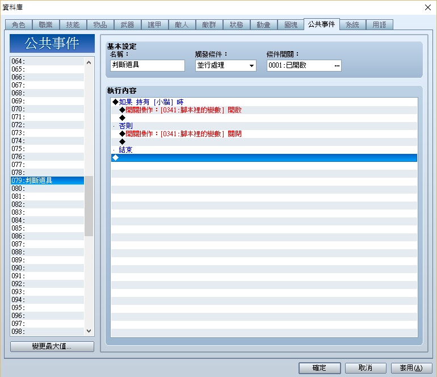Open the 觸發條件 dropdown showing 並行處理

click(x=226, y=65)
